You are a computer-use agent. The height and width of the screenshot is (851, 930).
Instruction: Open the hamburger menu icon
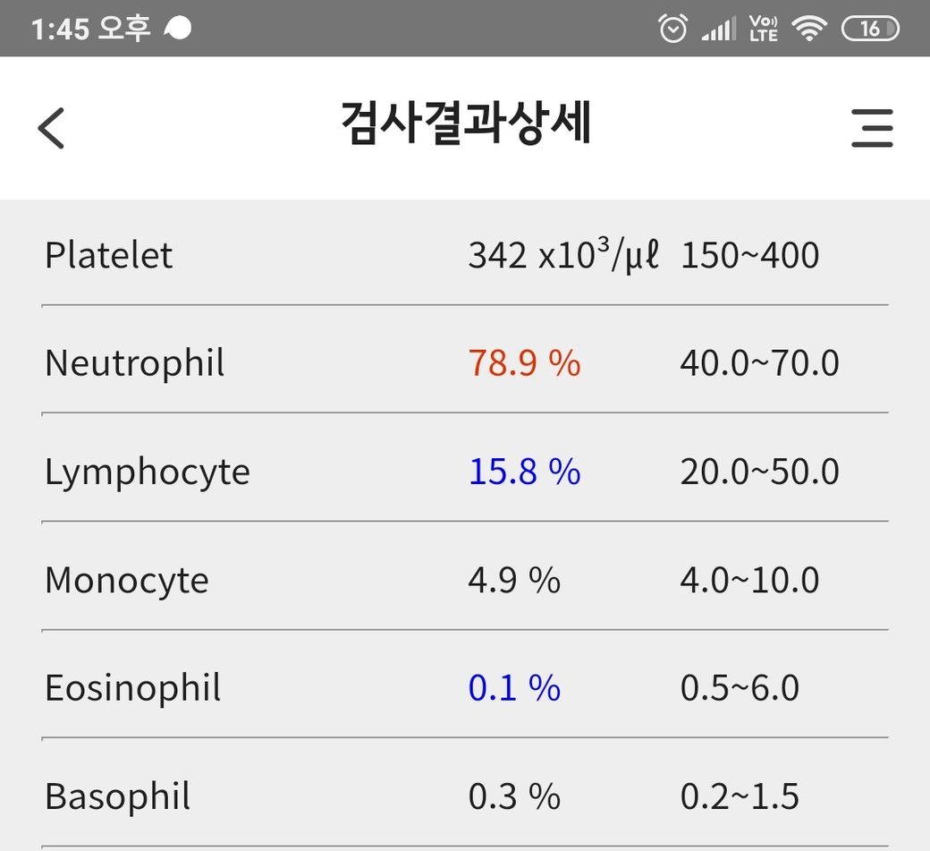click(872, 128)
